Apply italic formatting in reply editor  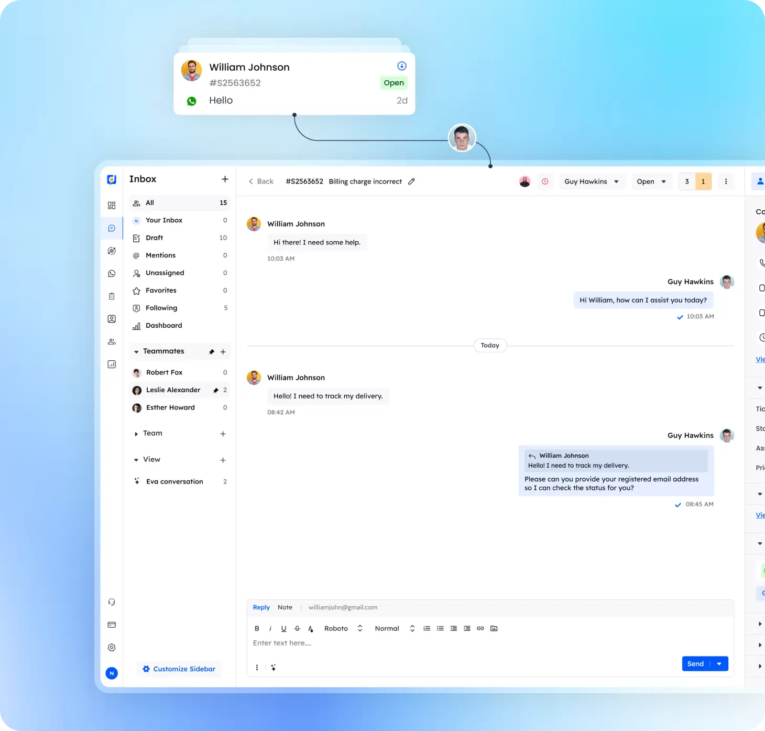270,628
